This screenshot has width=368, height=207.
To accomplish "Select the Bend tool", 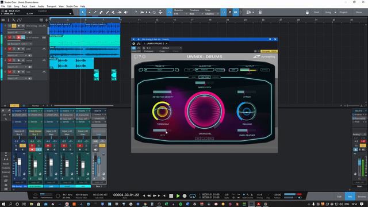I will (120, 12).
